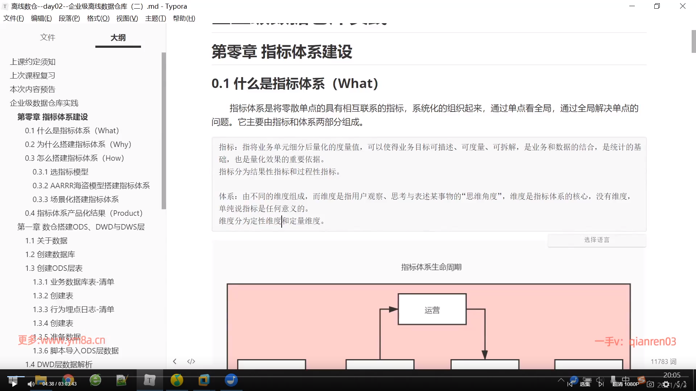Collapse sidebar with the left arrow icon
This screenshot has width=696, height=391.
[175, 361]
